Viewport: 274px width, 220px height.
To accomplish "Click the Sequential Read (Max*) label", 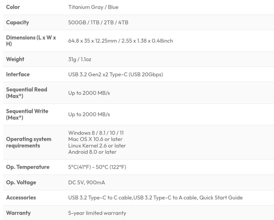I will [27, 93].
